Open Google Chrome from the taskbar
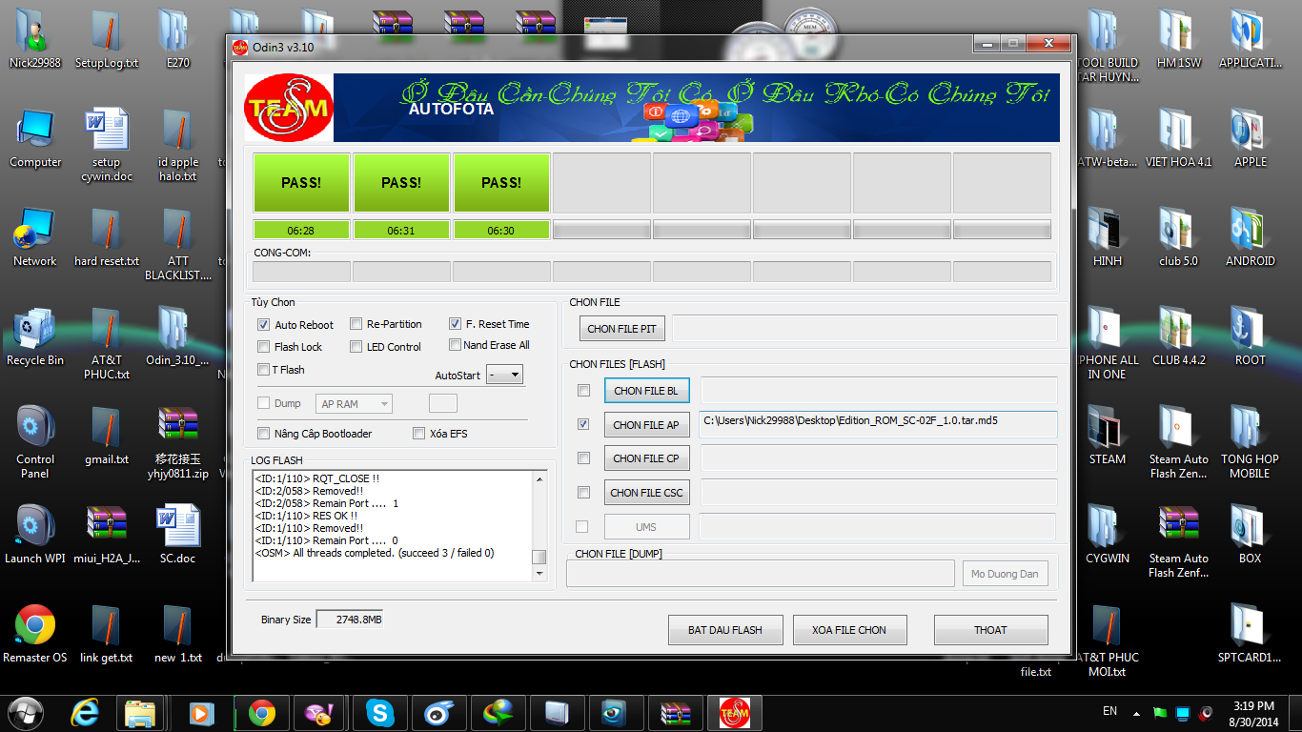The width and height of the screenshot is (1302, 732). click(x=262, y=712)
